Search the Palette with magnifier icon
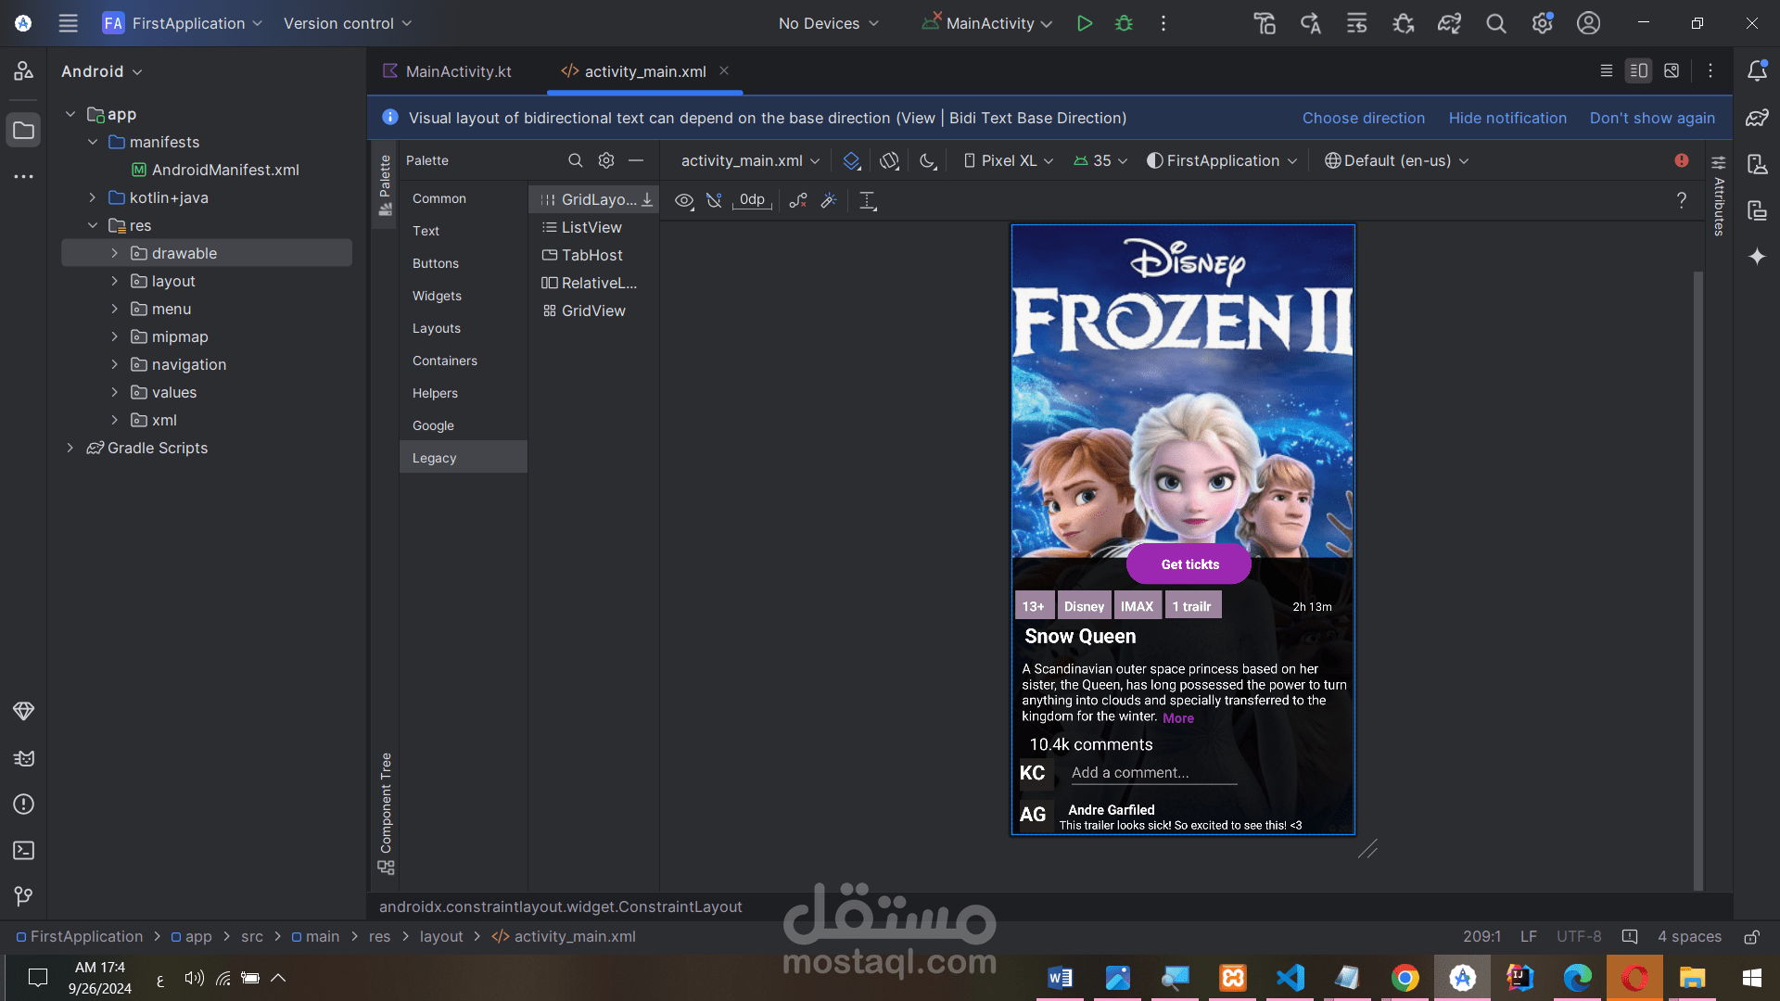1780x1001 pixels. click(575, 160)
